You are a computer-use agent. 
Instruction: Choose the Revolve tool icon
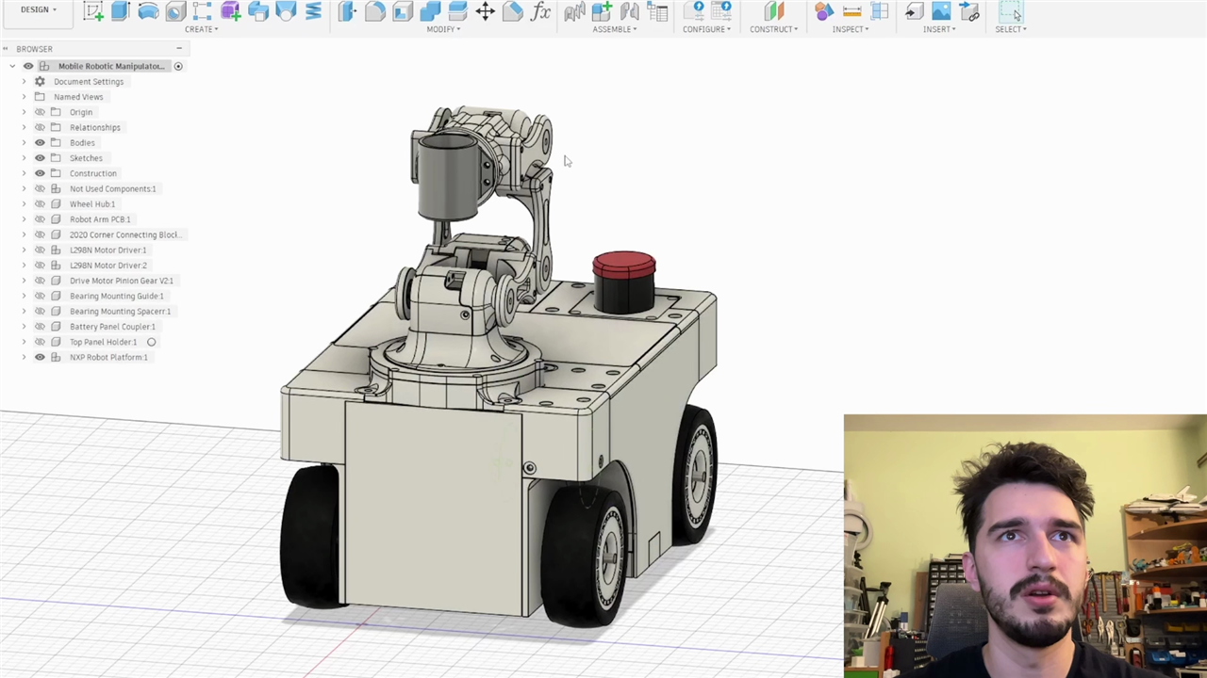148,11
